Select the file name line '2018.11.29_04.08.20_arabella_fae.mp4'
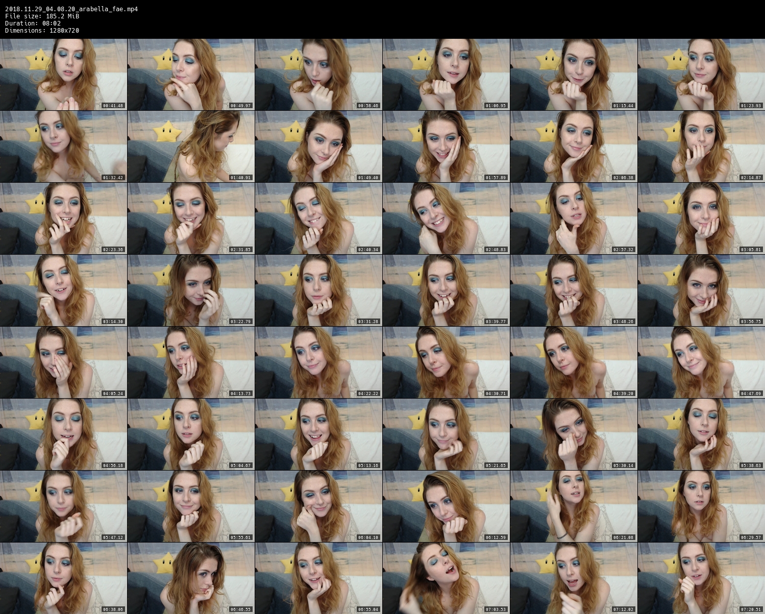The image size is (765, 614). 71,9
